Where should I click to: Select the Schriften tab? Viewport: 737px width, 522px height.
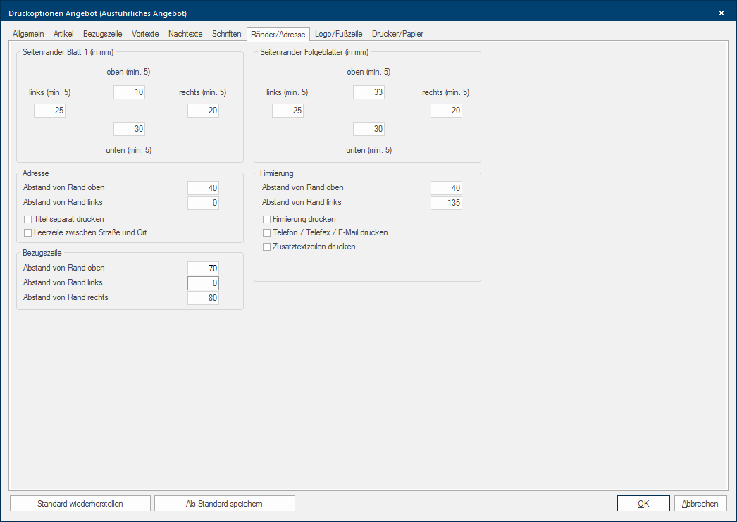[227, 34]
